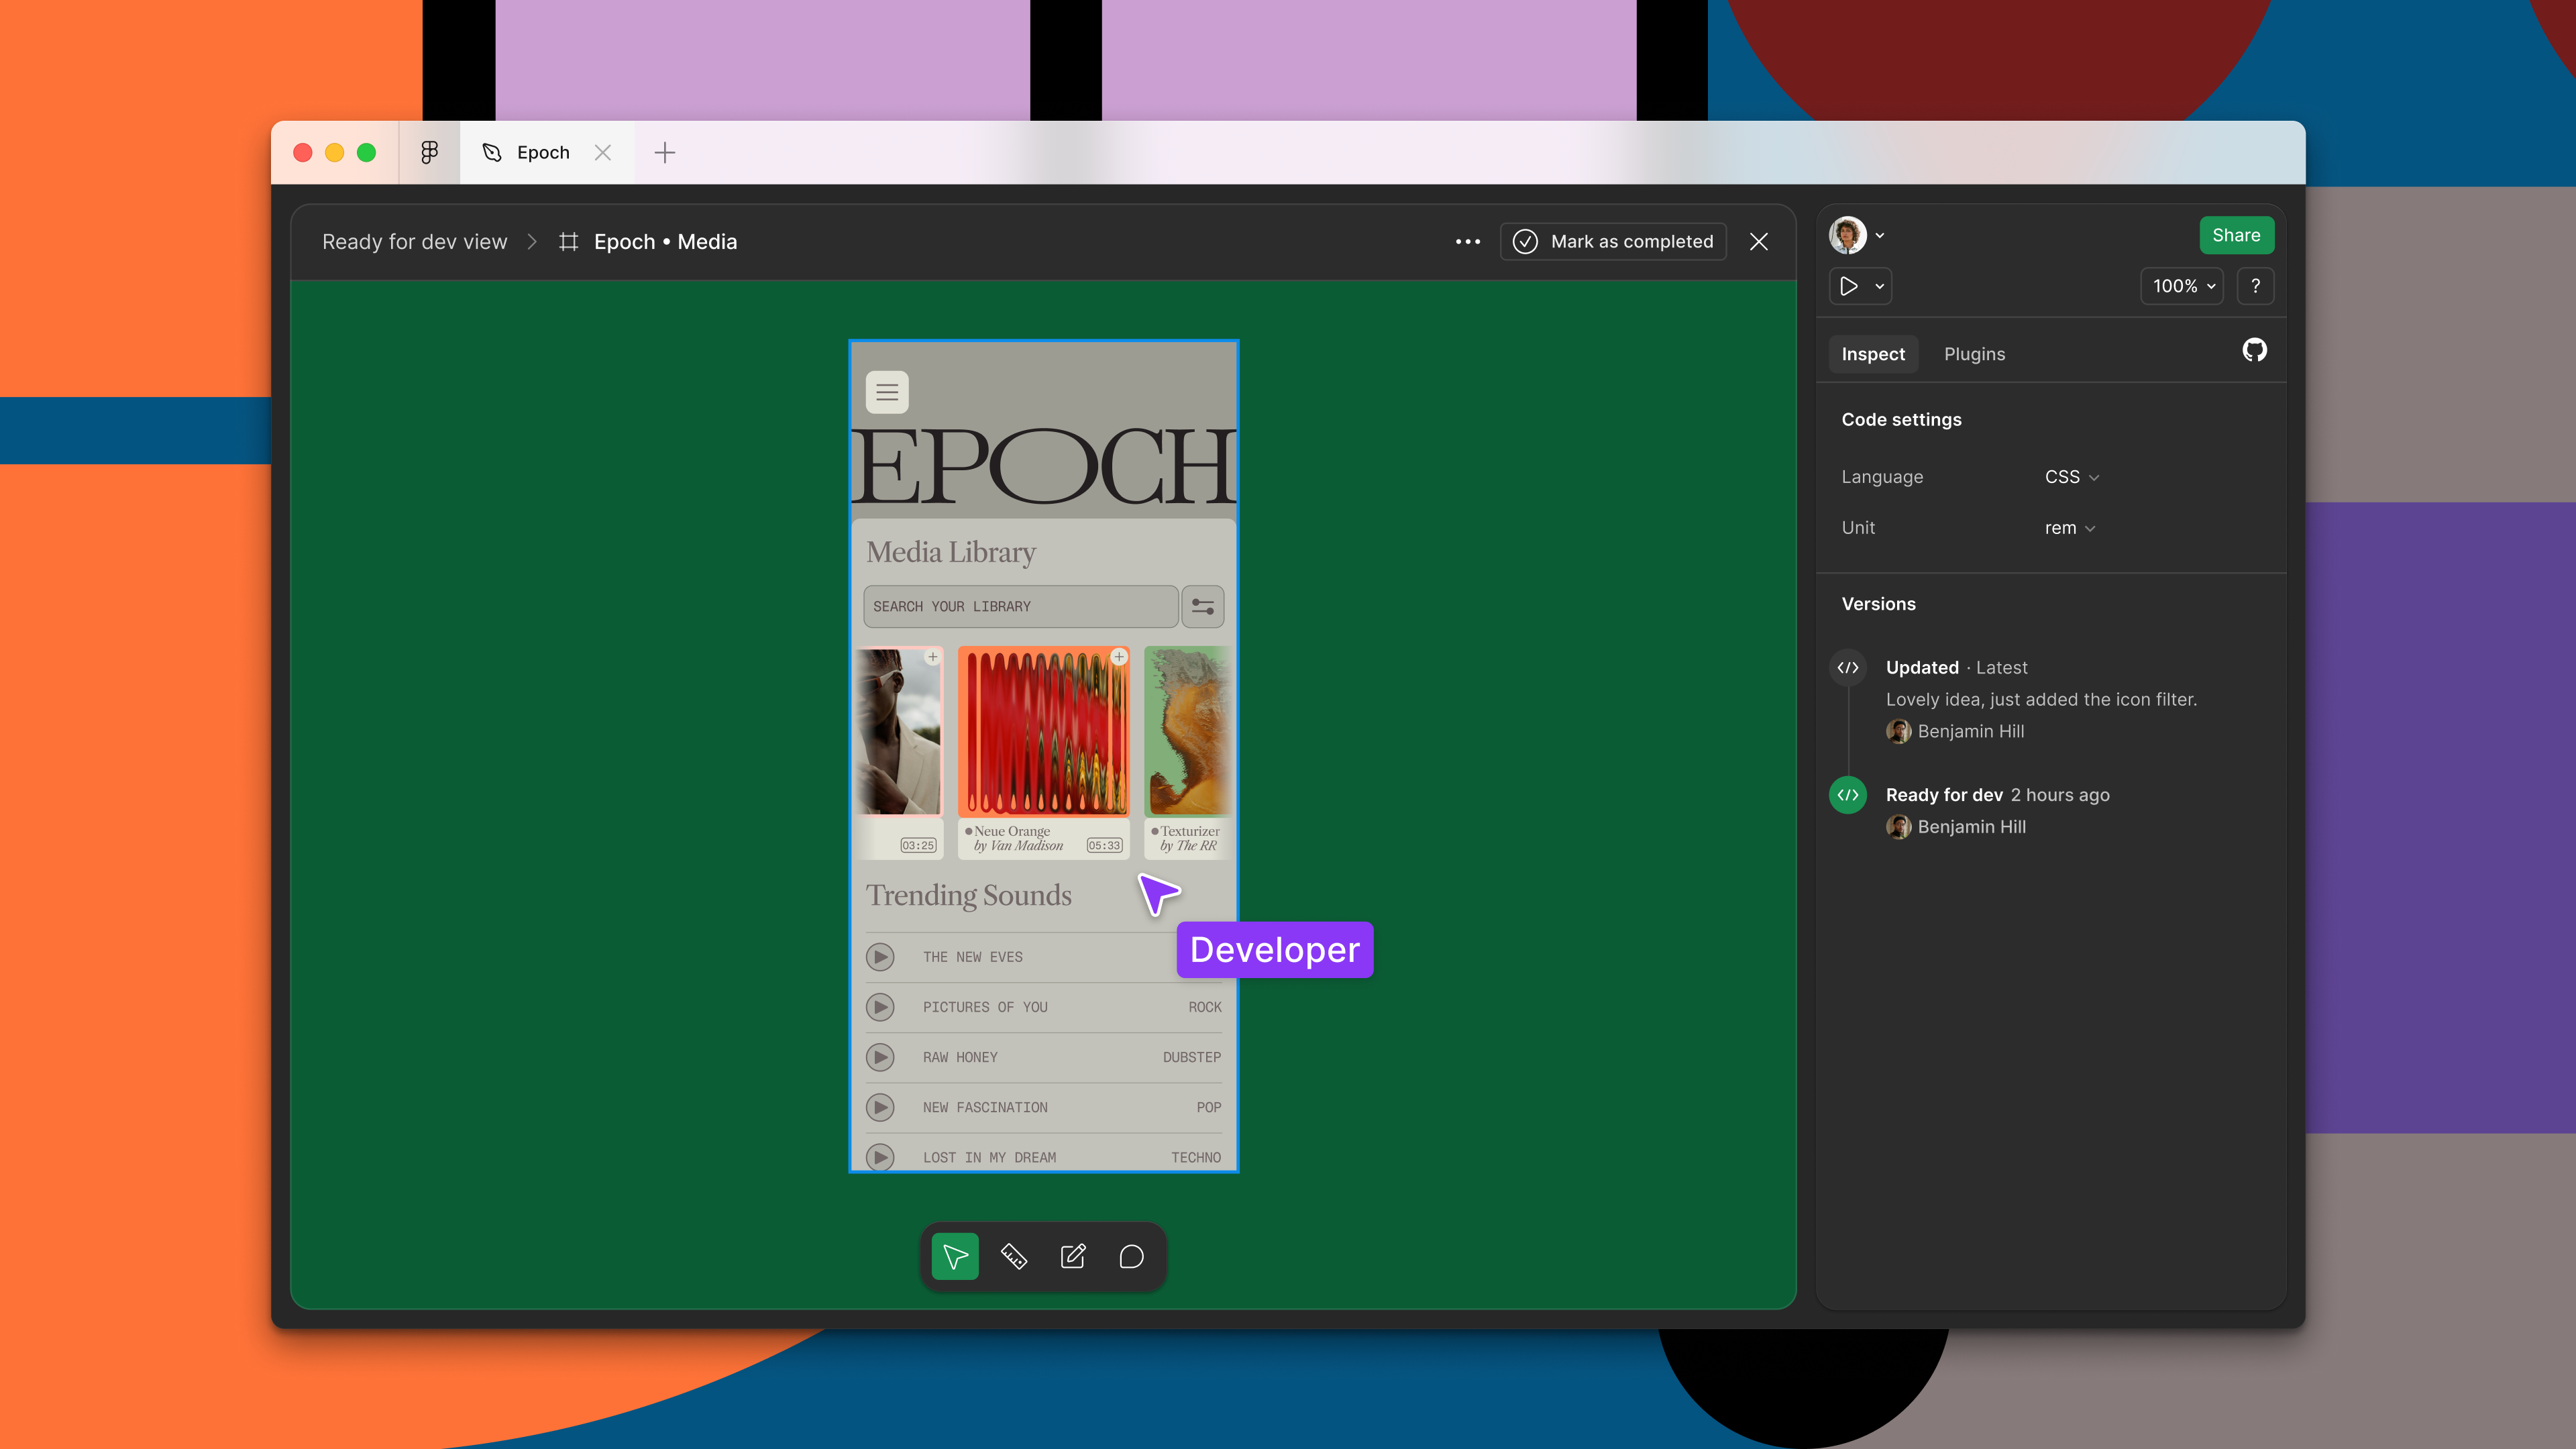Screen dimensions: 2576x1449
Task: Open the three-dots more options menu
Action: point(1467,242)
